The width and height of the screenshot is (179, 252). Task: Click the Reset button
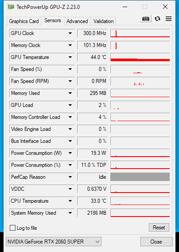[x=159, y=228]
